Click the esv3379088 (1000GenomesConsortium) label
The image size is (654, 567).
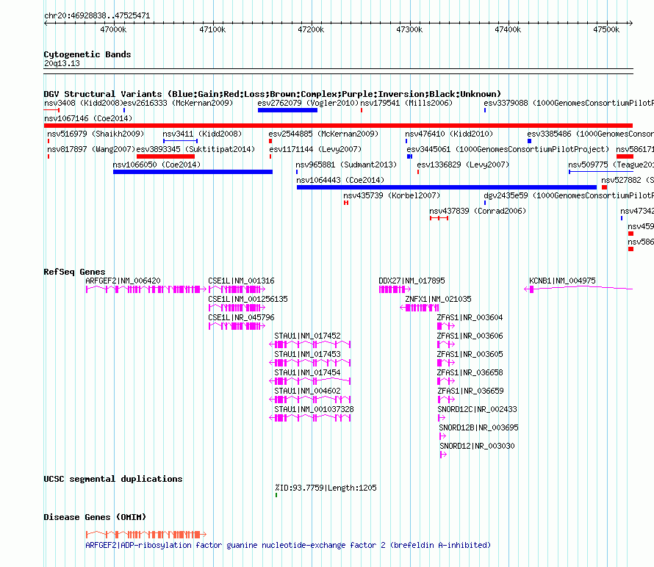tap(569, 103)
